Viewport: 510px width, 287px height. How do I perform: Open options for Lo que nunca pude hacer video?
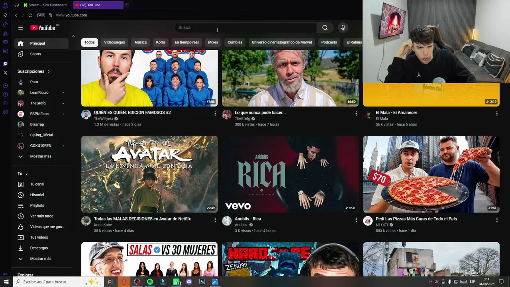click(x=356, y=114)
